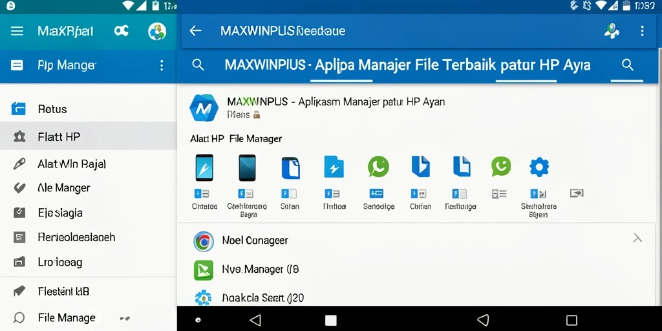Tap the recents square in right navigation bar
Viewport: 662px width, 331px height.
571,320
